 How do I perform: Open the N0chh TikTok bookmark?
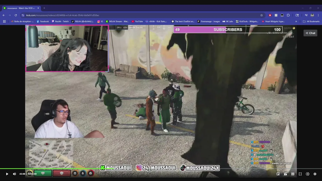pyautogui.click(x=83, y=21)
